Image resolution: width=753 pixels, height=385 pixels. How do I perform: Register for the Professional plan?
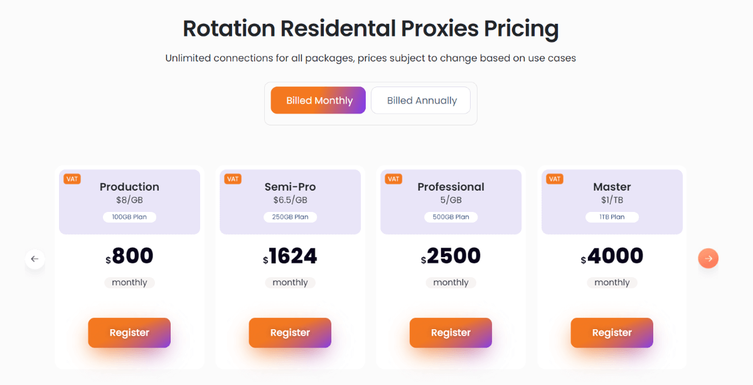451,332
